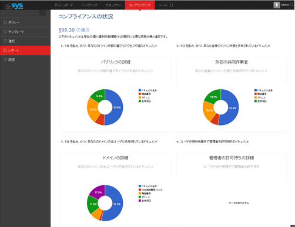
Task: Open the セキュリティ tab
Action: click(113, 5)
